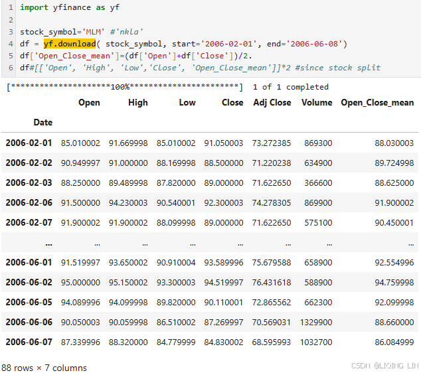Viewport: 421px width, 373px height.
Task: Click Volume value 1329900
Action: pos(316,323)
